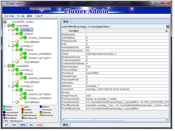
Task: Switch to the msg tab
Action: (39, 125)
